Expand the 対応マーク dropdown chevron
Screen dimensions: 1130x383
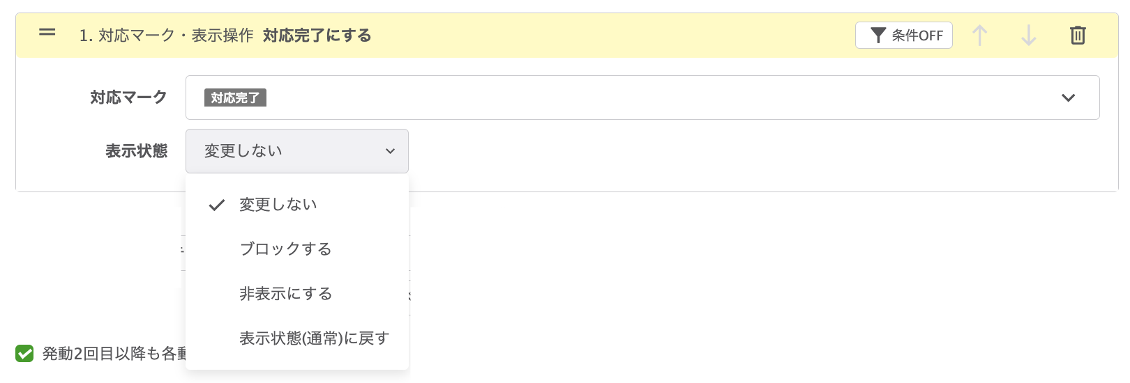point(1068,98)
